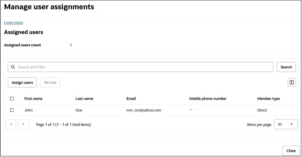This screenshot has height=157, width=302.
Task: Click the mvr_mv@yahoo.com email cell
Action: tap(144, 110)
